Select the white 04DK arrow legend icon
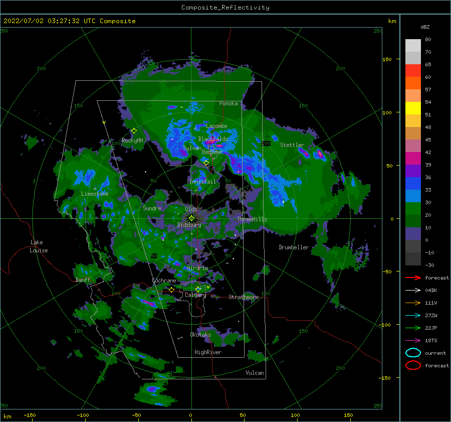The height and width of the screenshot is (422, 451). point(413,290)
